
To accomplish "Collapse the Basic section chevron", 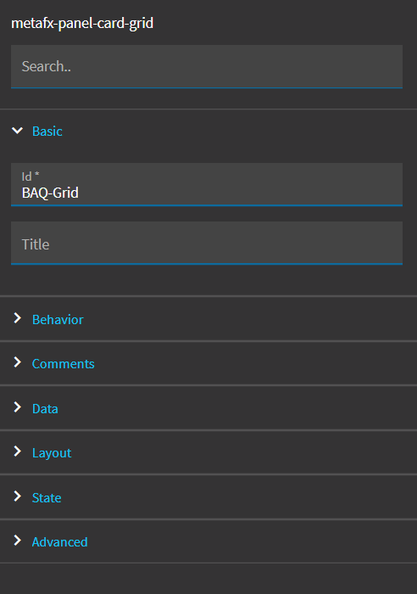I will 18,131.
